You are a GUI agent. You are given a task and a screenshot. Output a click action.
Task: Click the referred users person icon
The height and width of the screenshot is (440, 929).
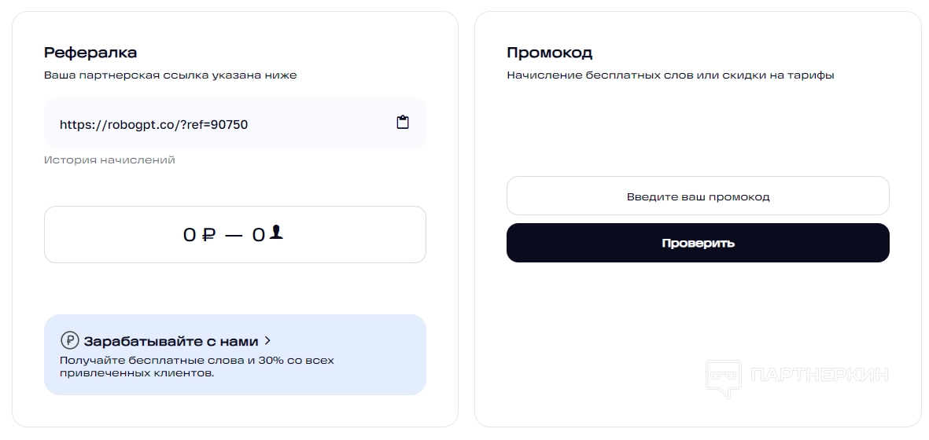tap(275, 232)
